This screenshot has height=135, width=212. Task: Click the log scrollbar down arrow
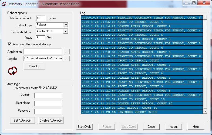[205, 111]
